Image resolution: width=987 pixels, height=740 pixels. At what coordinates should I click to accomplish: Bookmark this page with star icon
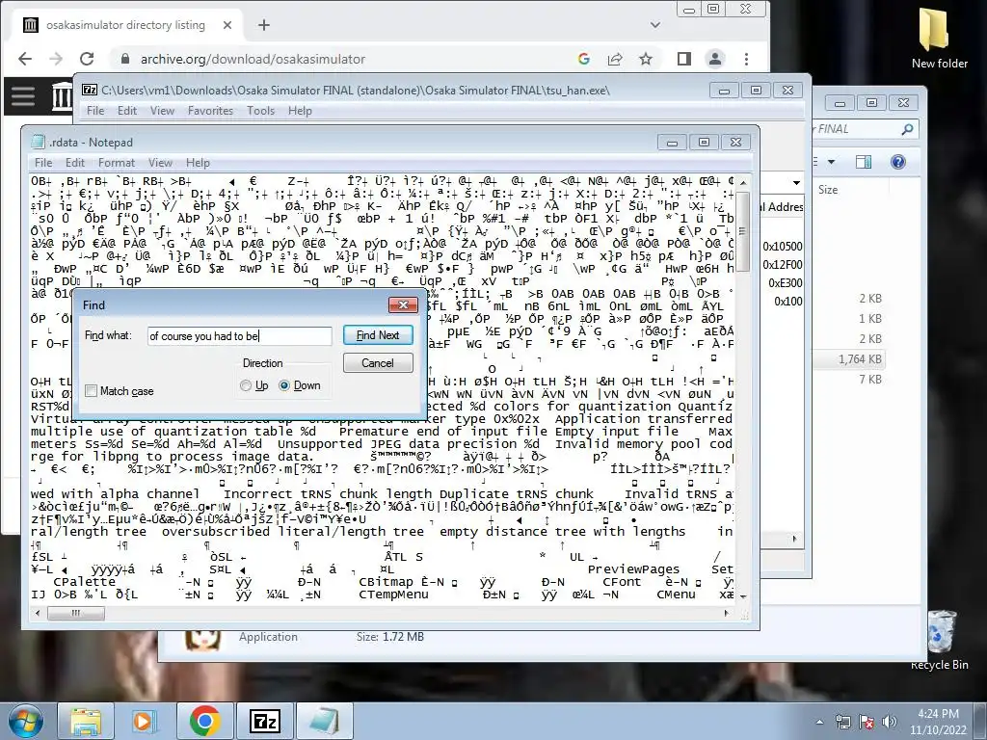646,59
